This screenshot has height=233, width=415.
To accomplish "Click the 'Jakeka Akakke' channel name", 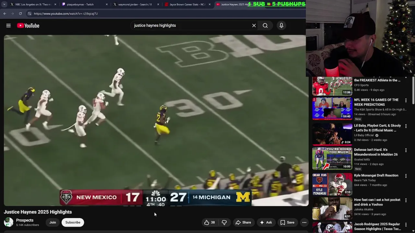I will coord(364,209).
